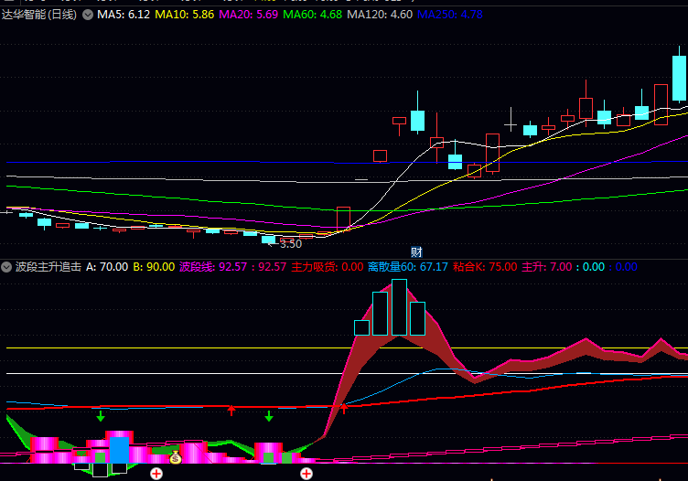The height and width of the screenshot is (481, 688).
Task: Click the second green down arrow signal
Action: pos(269,417)
